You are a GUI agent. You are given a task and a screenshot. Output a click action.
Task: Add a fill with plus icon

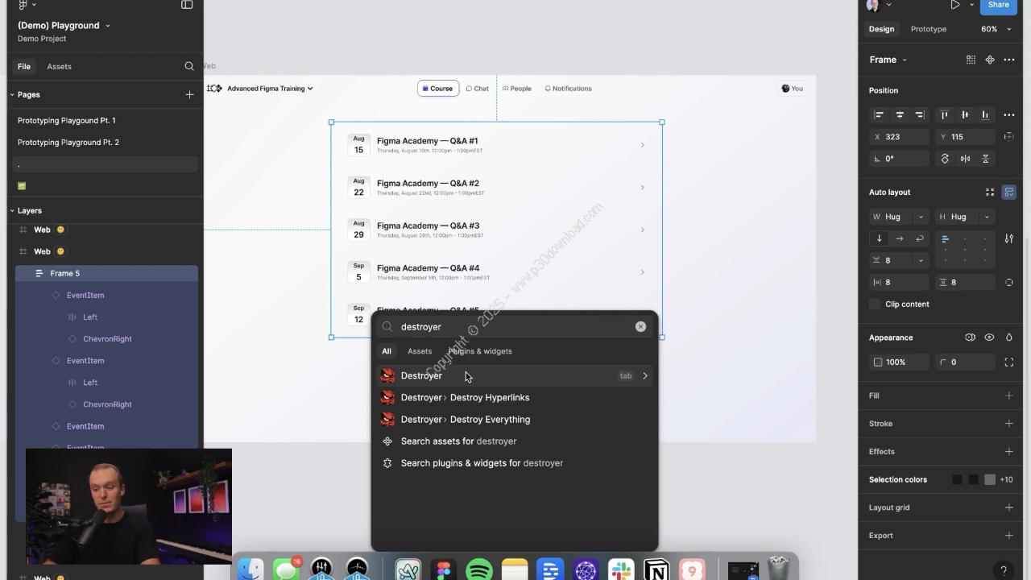pos(1009,396)
